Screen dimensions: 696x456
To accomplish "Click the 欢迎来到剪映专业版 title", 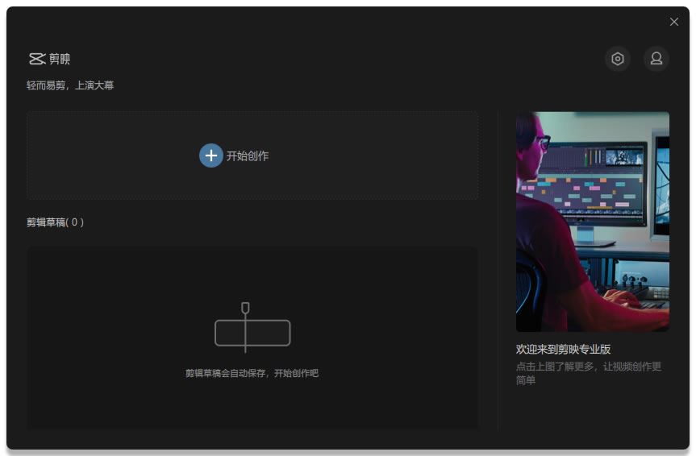I will 563,349.
